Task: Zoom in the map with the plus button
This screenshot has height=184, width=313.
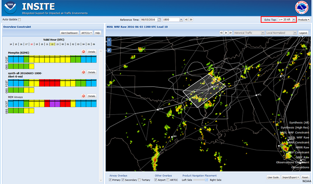Action: pos(109,40)
